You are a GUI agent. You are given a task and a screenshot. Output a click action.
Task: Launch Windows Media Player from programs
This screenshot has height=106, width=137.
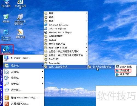tap(66, 32)
